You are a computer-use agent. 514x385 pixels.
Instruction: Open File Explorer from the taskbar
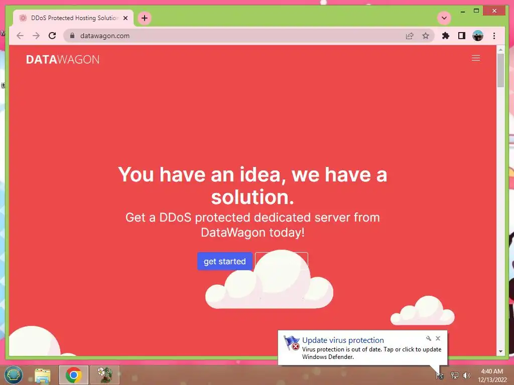click(43, 375)
